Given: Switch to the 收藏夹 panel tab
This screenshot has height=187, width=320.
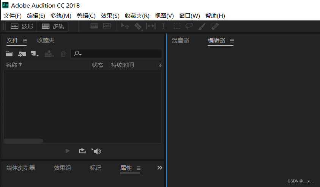Looking at the screenshot, I should pos(46,41).
